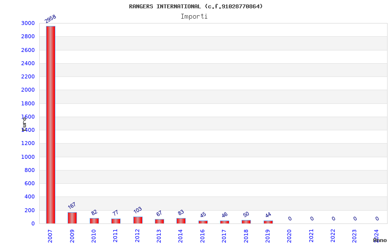Click the x-axis label 2017

[x=224, y=236]
